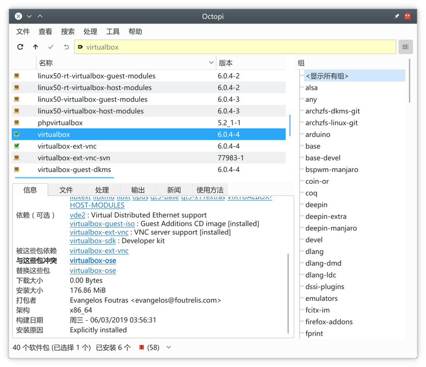Select the alsa group
This screenshot has width=426, height=367.
point(311,88)
